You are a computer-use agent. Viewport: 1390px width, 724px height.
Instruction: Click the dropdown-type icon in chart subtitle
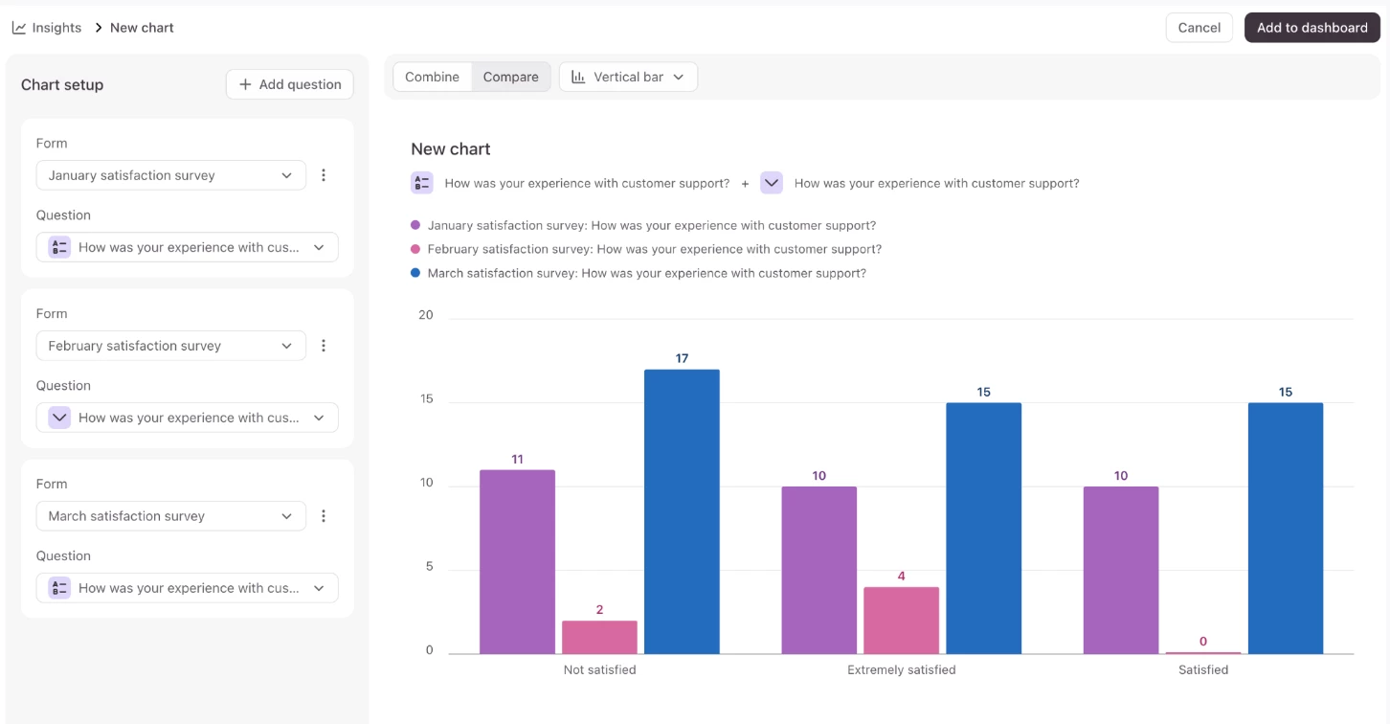[772, 183]
